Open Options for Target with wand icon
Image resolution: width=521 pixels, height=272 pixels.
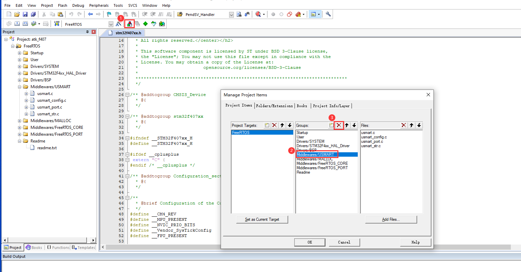point(118,23)
